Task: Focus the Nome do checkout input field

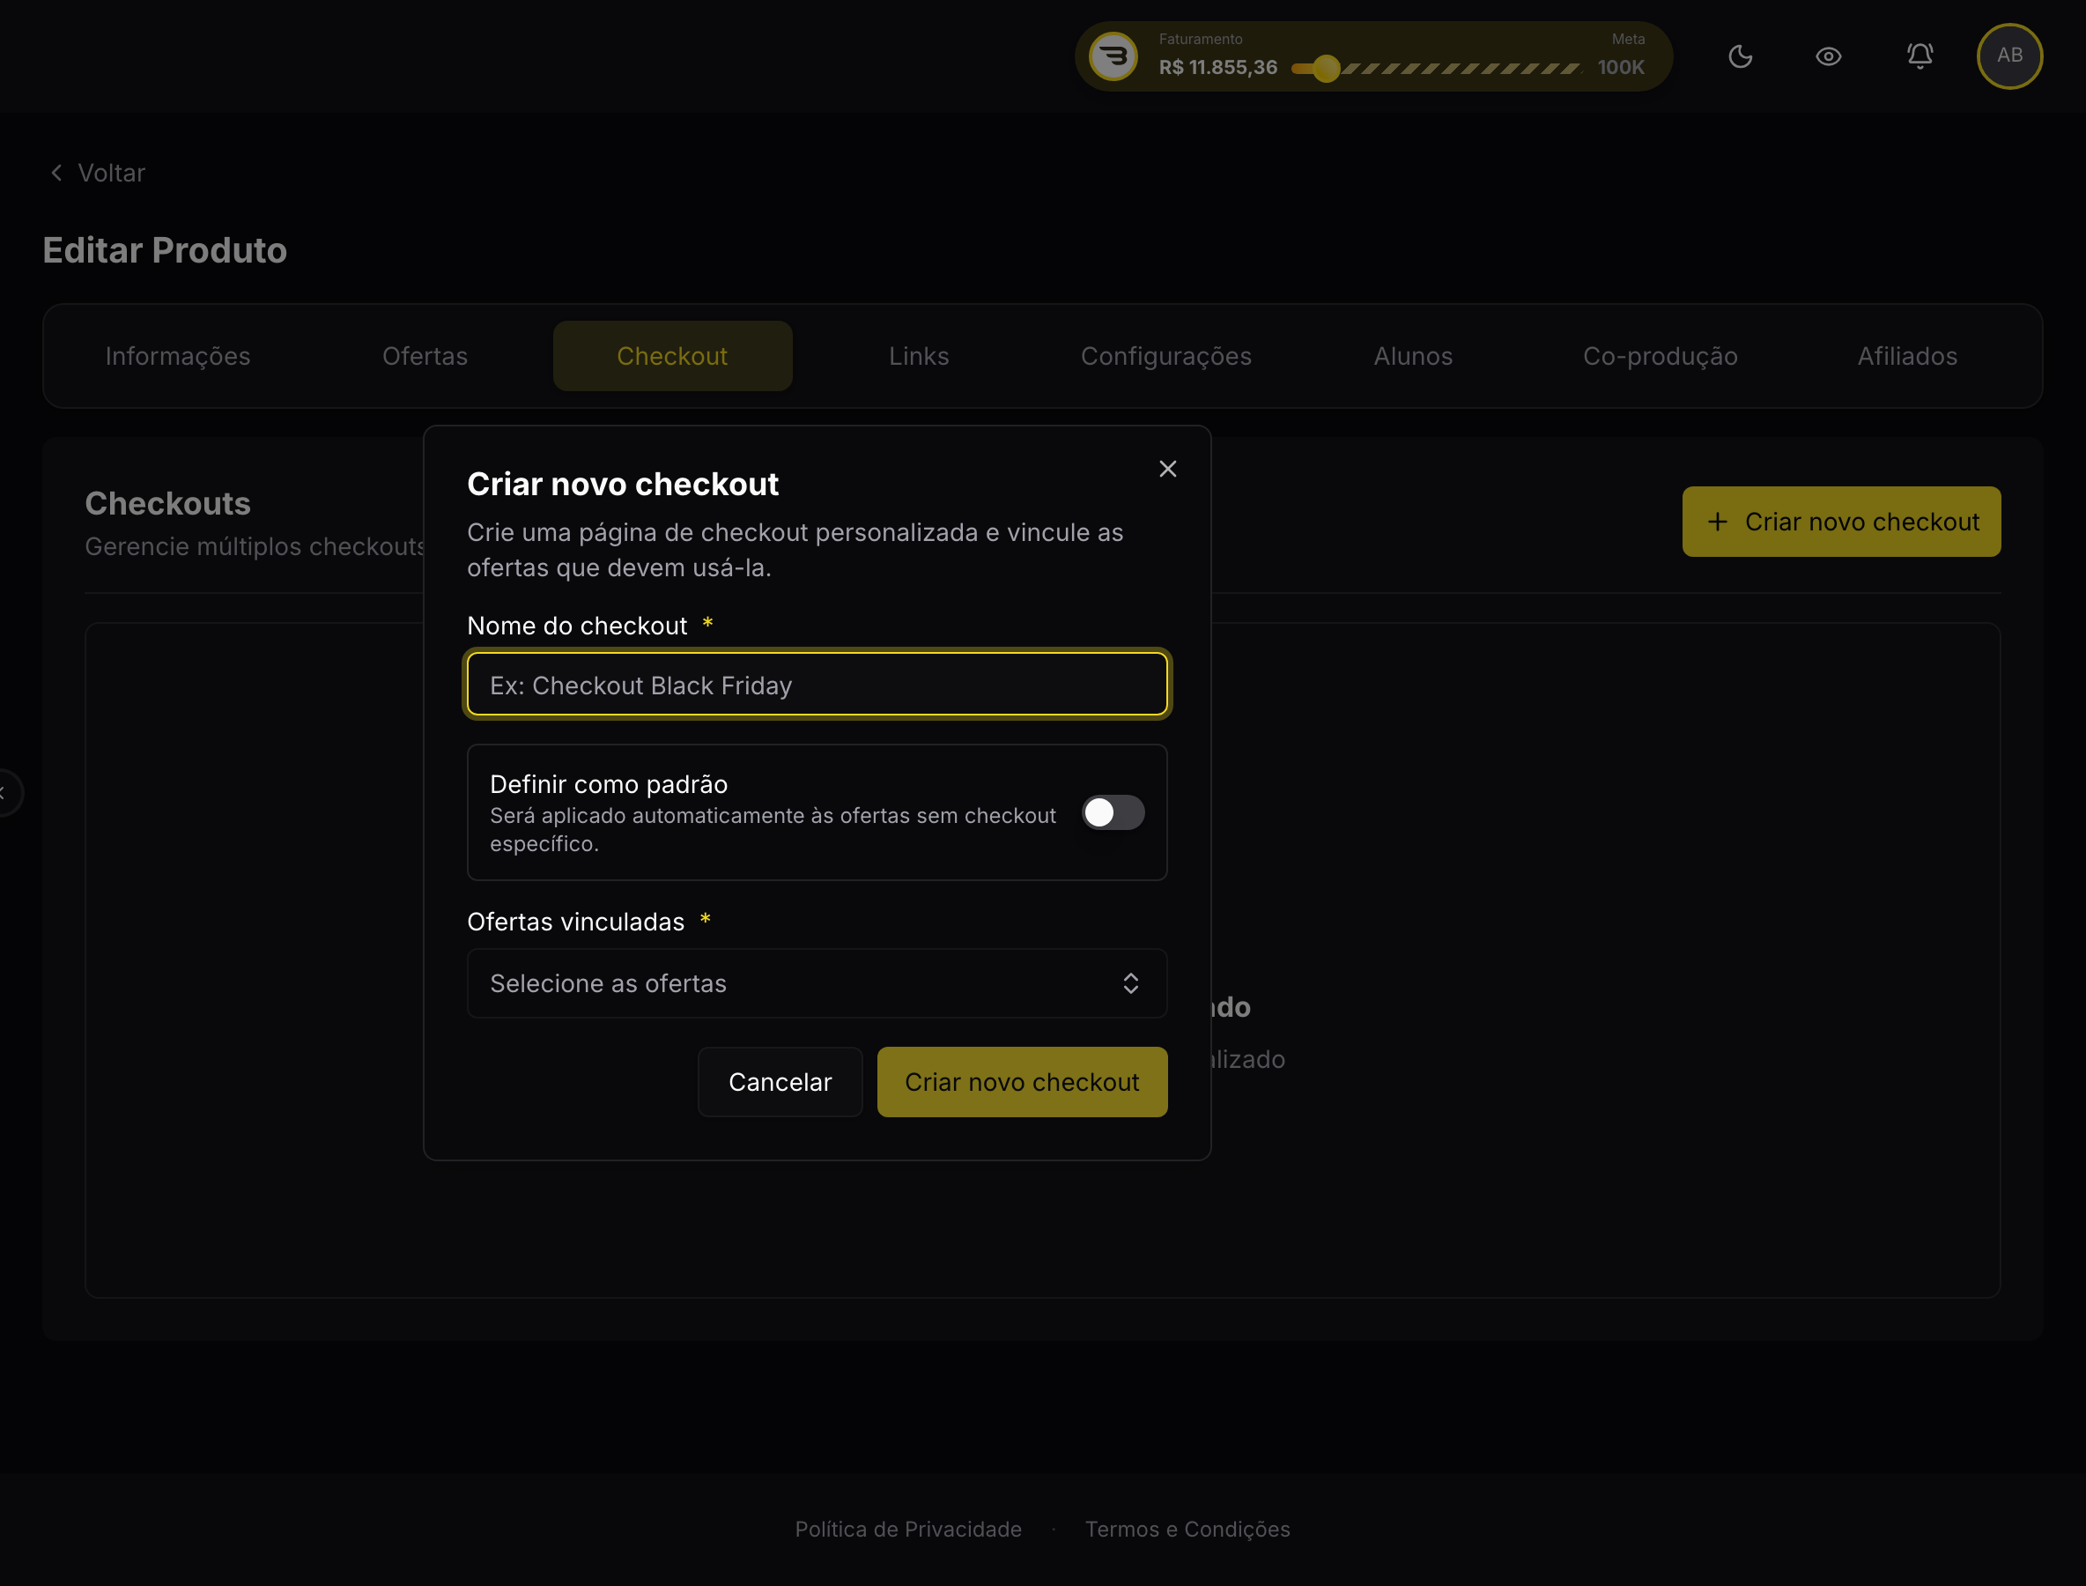Action: 817,685
